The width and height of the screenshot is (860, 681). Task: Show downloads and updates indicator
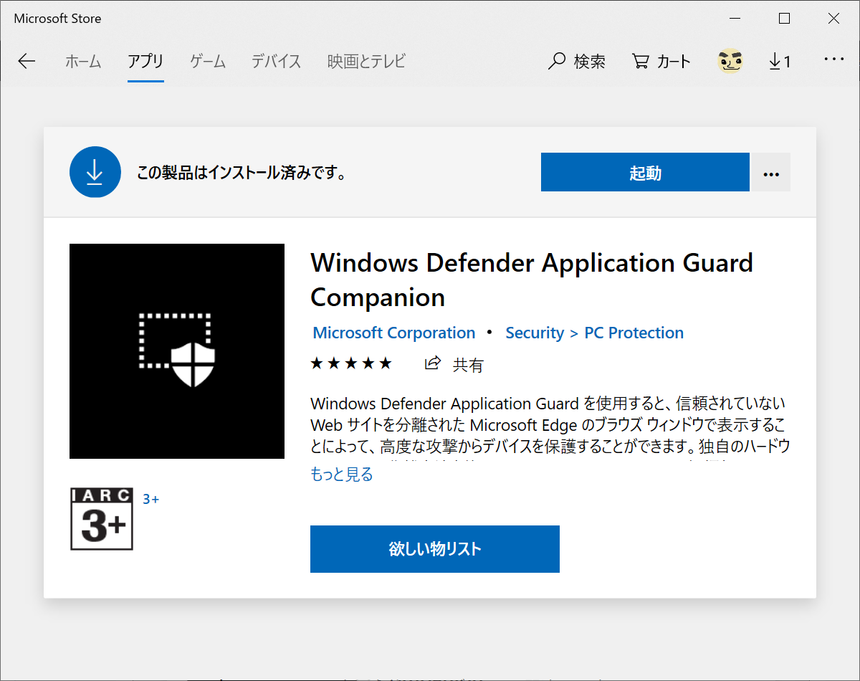click(x=780, y=62)
